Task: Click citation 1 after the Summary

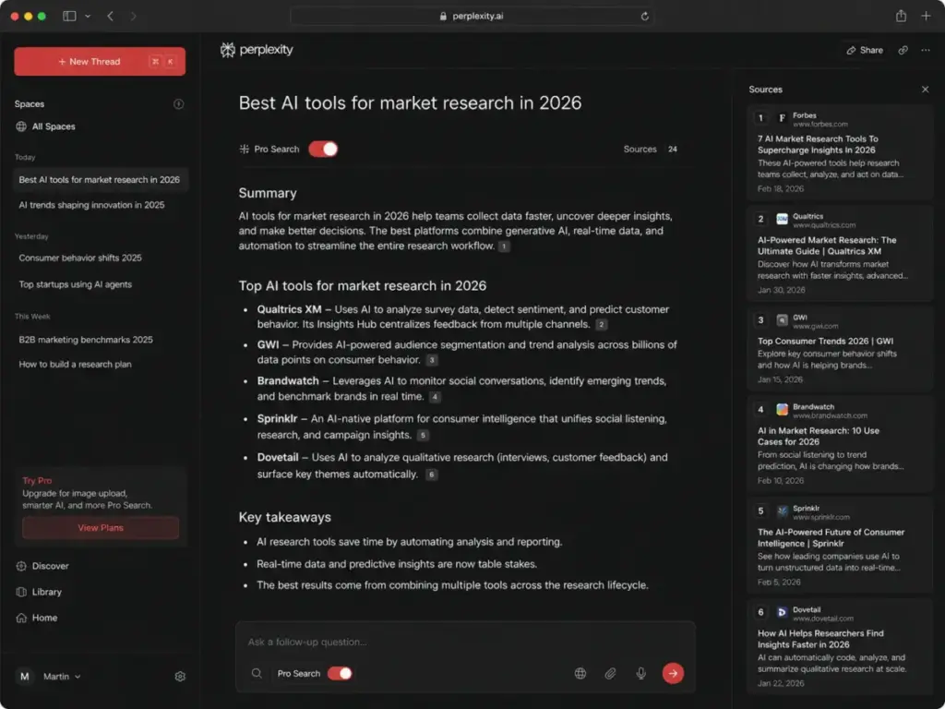Action: [x=504, y=246]
